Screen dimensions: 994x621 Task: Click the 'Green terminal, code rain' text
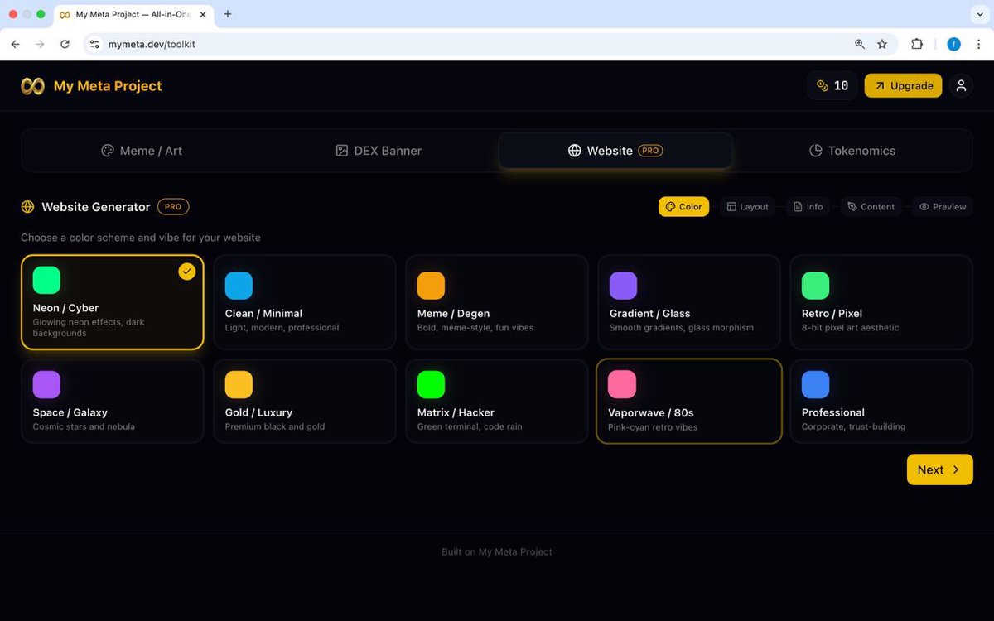pos(470,426)
